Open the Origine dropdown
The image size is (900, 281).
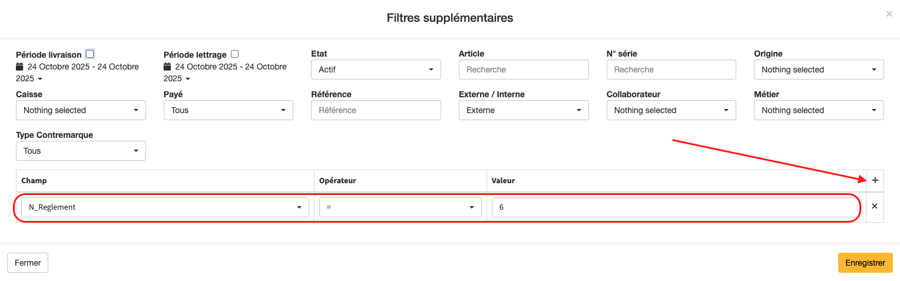[x=819, y=70]
